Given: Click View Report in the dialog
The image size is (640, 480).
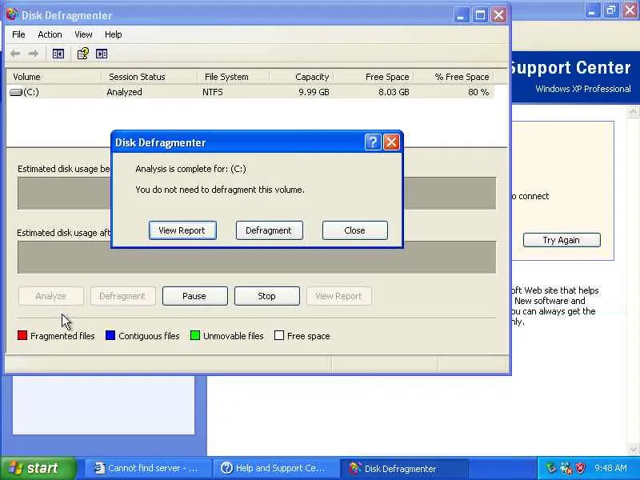Looking at the screenshot, I should pos(182,230).
